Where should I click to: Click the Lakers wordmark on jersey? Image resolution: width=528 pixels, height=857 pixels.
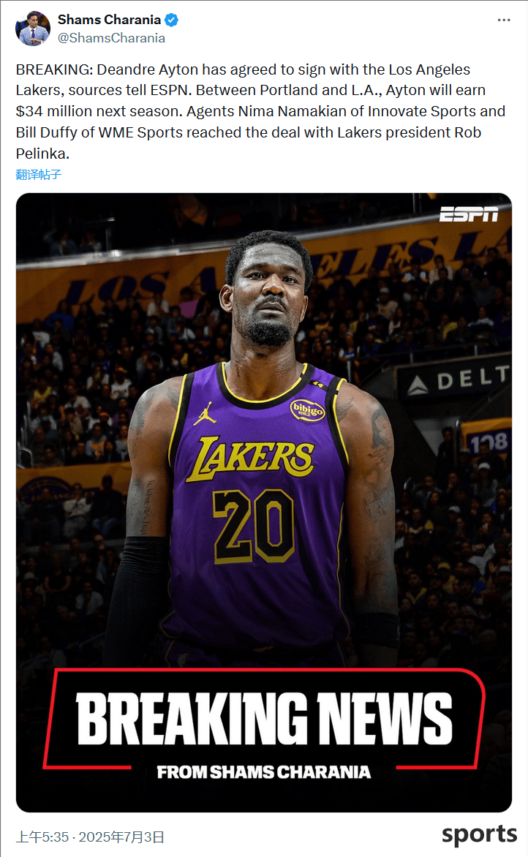252,458
